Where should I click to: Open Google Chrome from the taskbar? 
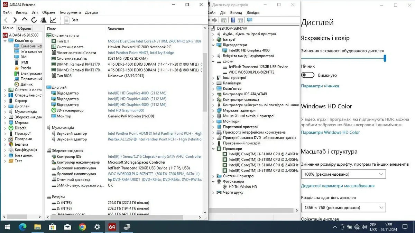82,227
